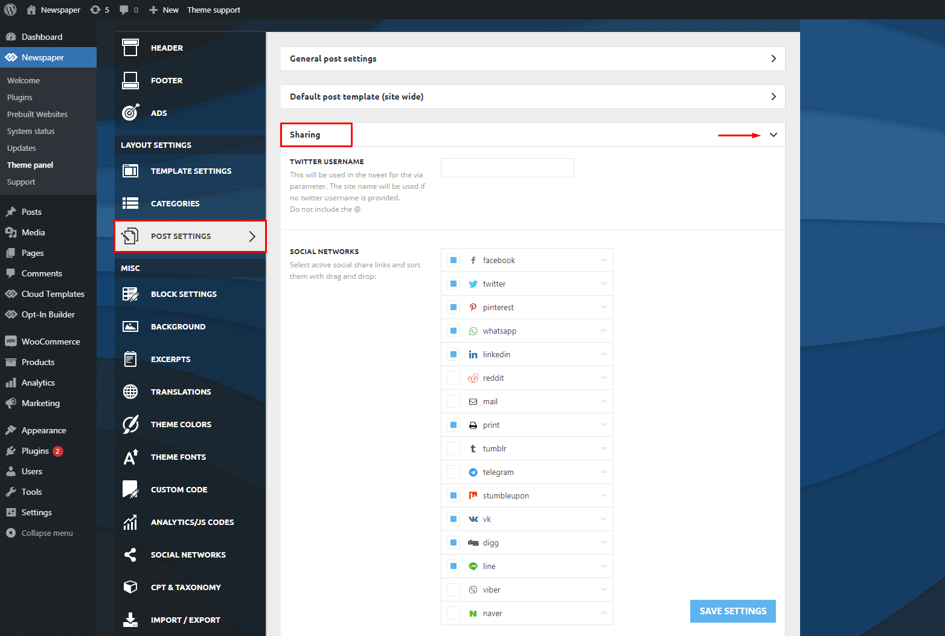Uncheck the twitter sharing checkbox
Image resolution: width=945 pixels, height=636 pixels.
click(453, 284)
